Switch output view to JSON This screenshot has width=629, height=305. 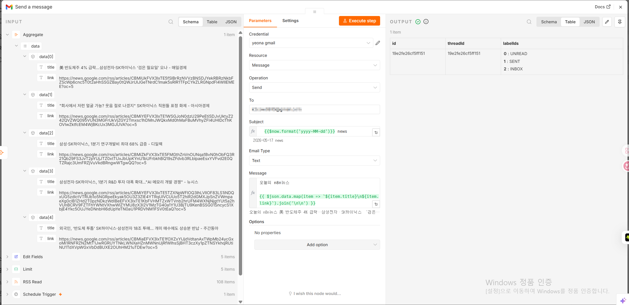589,22
